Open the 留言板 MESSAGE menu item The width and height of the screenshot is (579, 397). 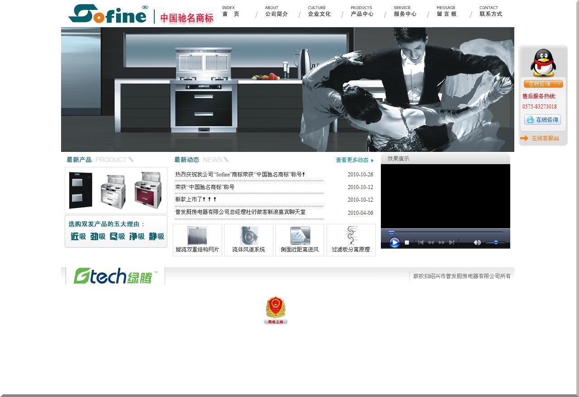pos(447,11)
